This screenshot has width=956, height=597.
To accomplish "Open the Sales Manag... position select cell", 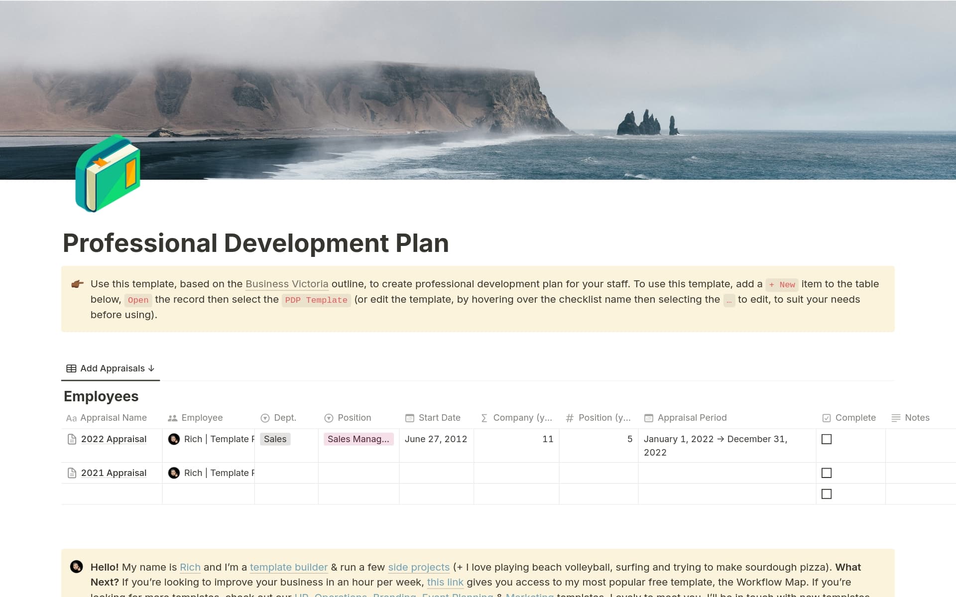I will 358,439.
